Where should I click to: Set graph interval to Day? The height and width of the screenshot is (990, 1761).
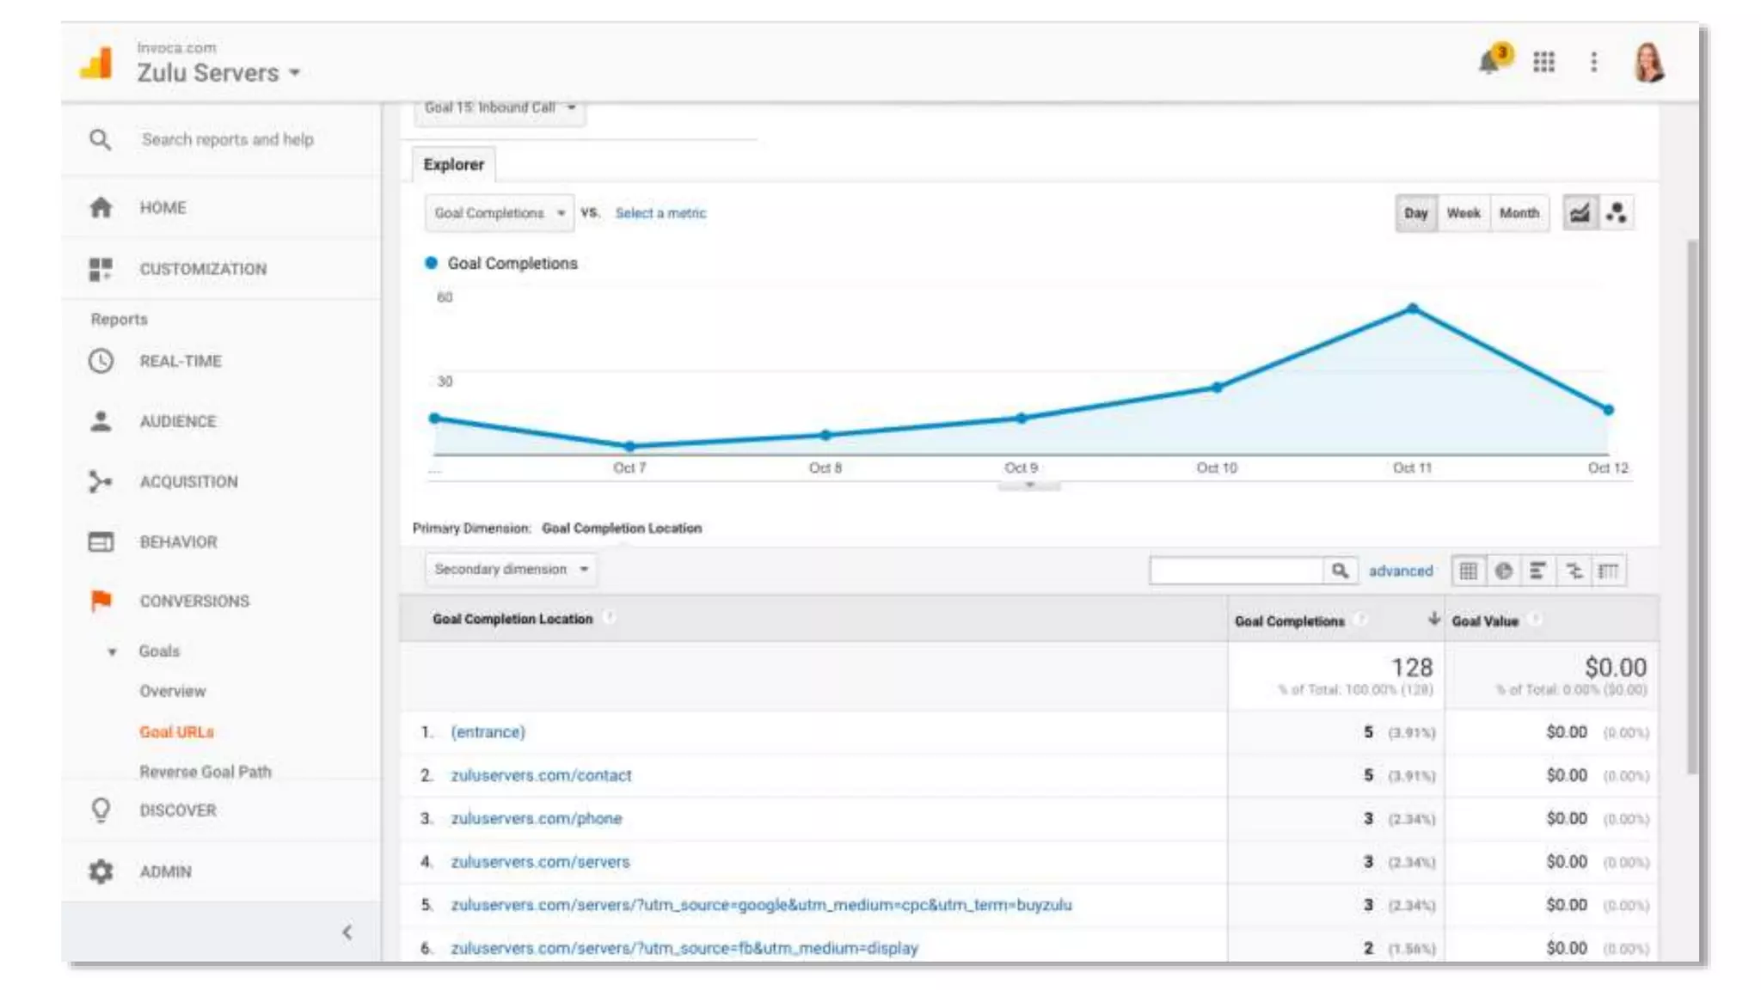[1415, 213]
